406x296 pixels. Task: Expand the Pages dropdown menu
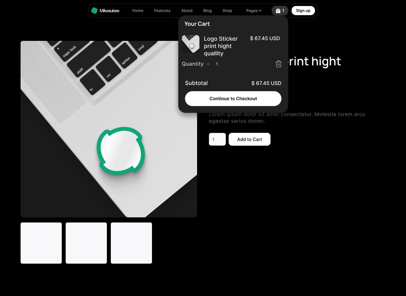pos(253,10)
